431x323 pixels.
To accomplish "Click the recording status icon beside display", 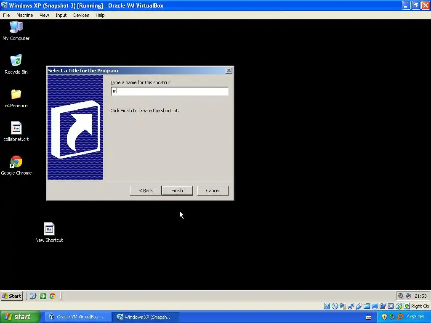I will coord(383,306).
